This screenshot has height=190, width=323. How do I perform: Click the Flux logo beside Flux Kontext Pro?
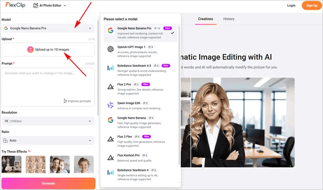(111, 157)
